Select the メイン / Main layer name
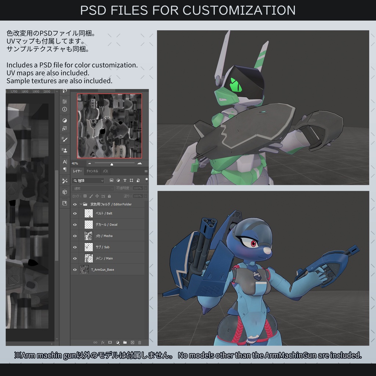This screenshot has width=376, height=376. tap(104, 258)
